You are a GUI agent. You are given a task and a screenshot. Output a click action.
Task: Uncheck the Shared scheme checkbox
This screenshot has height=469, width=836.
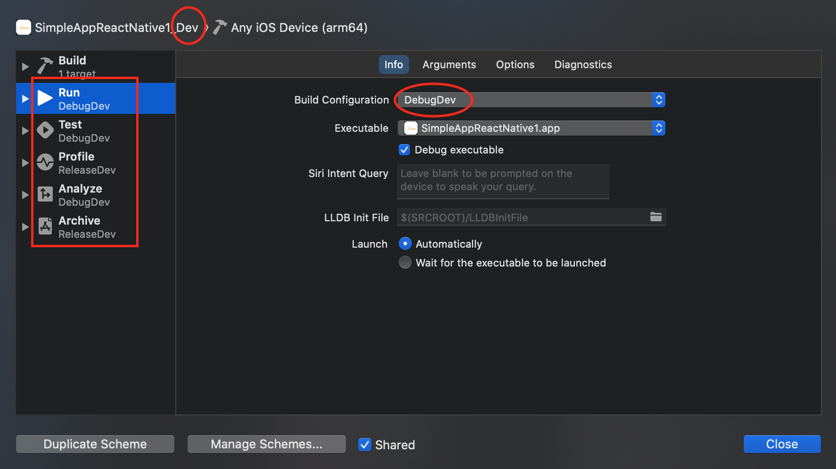coord(365,445)
